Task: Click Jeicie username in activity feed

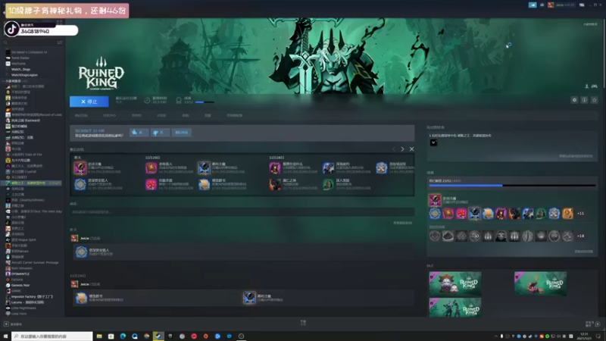Action: pos(84,239)
